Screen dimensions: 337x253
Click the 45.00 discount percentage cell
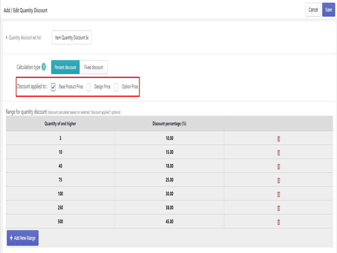(169, 222)
